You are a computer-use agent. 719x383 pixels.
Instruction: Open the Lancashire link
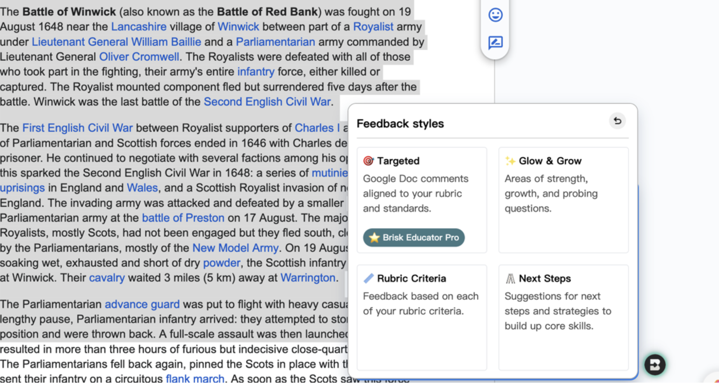(139, 27)
